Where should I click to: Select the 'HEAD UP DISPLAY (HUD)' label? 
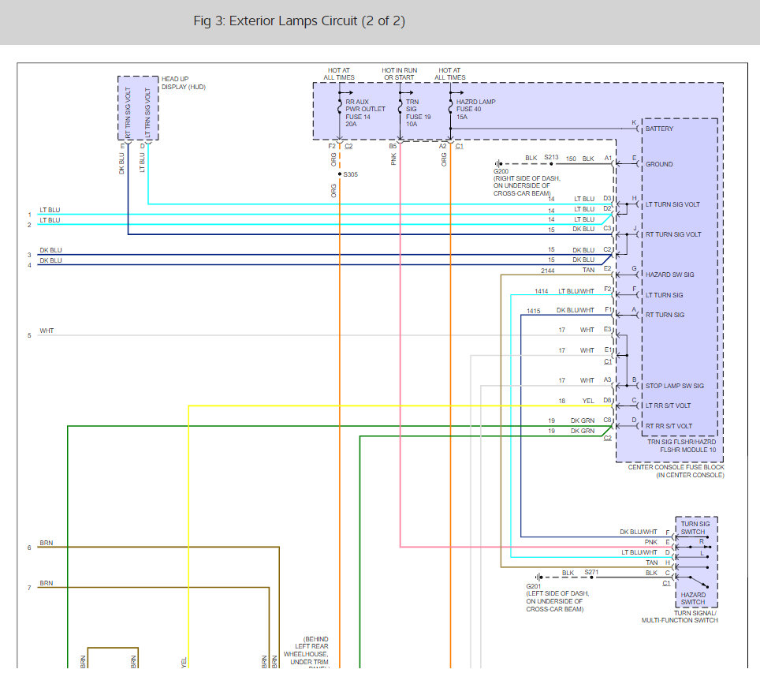[x=183, y=83]
